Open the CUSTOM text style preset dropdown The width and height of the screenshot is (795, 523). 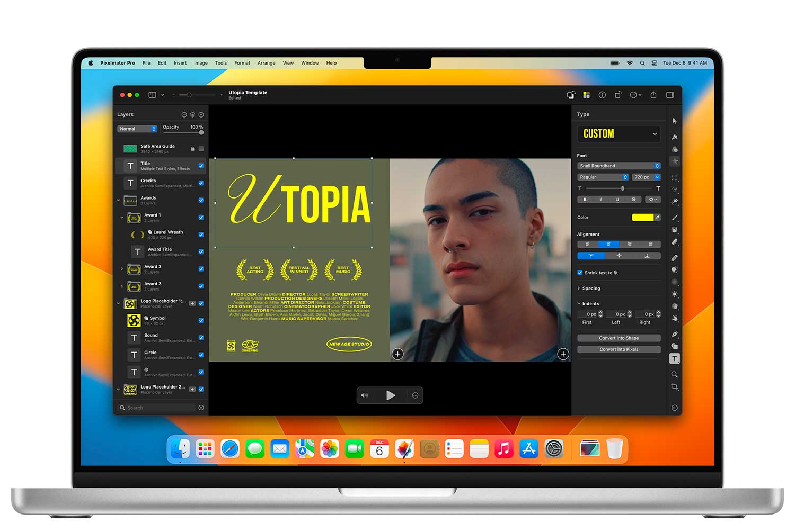[x=619, y=134]
